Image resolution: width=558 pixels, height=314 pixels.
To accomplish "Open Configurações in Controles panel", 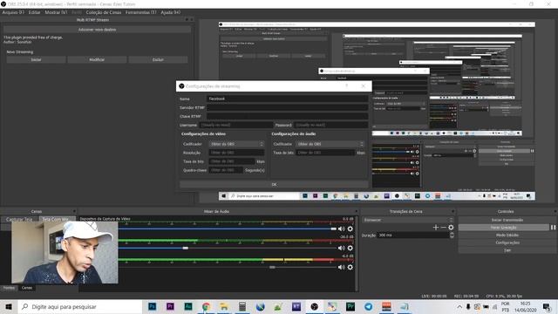I will tap(507, 242).
